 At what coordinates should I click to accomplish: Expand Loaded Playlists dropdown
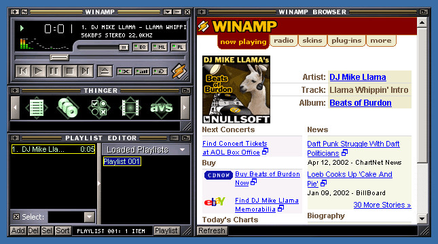tap(183, 150)
